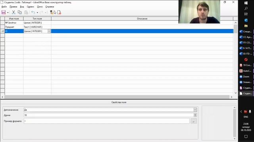
Task: Switch to Word document 'Специ...' in taskbar
Action: (x=246, y=32)
